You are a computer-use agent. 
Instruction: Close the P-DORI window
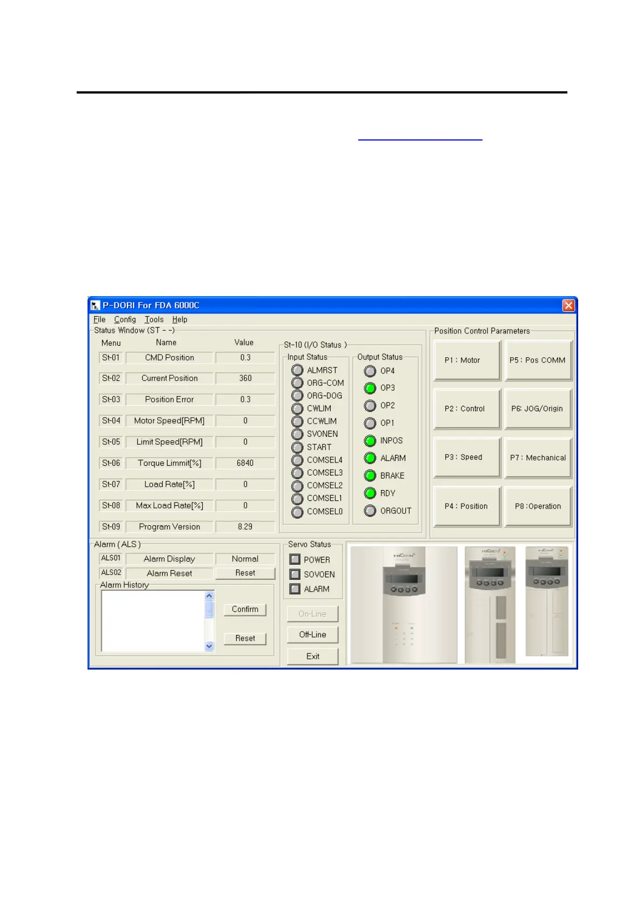568,305
